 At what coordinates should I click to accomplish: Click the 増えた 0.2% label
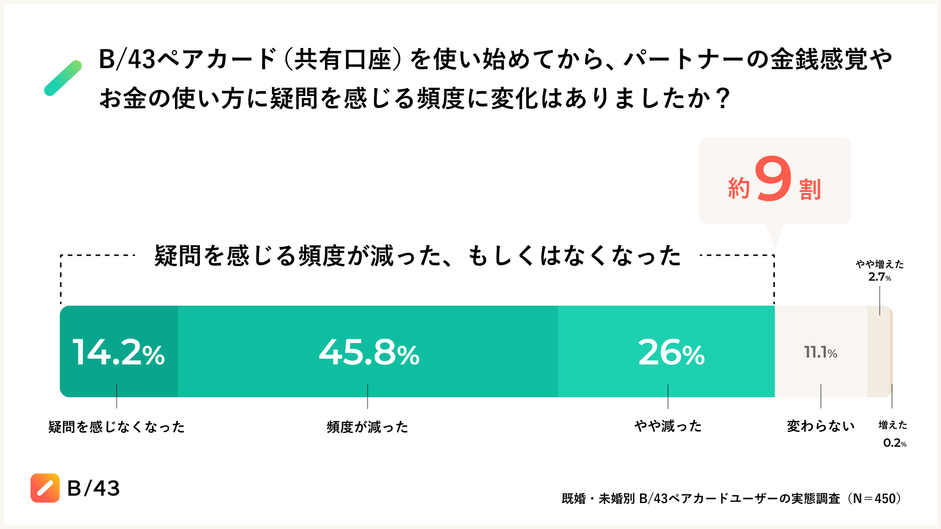893,434
